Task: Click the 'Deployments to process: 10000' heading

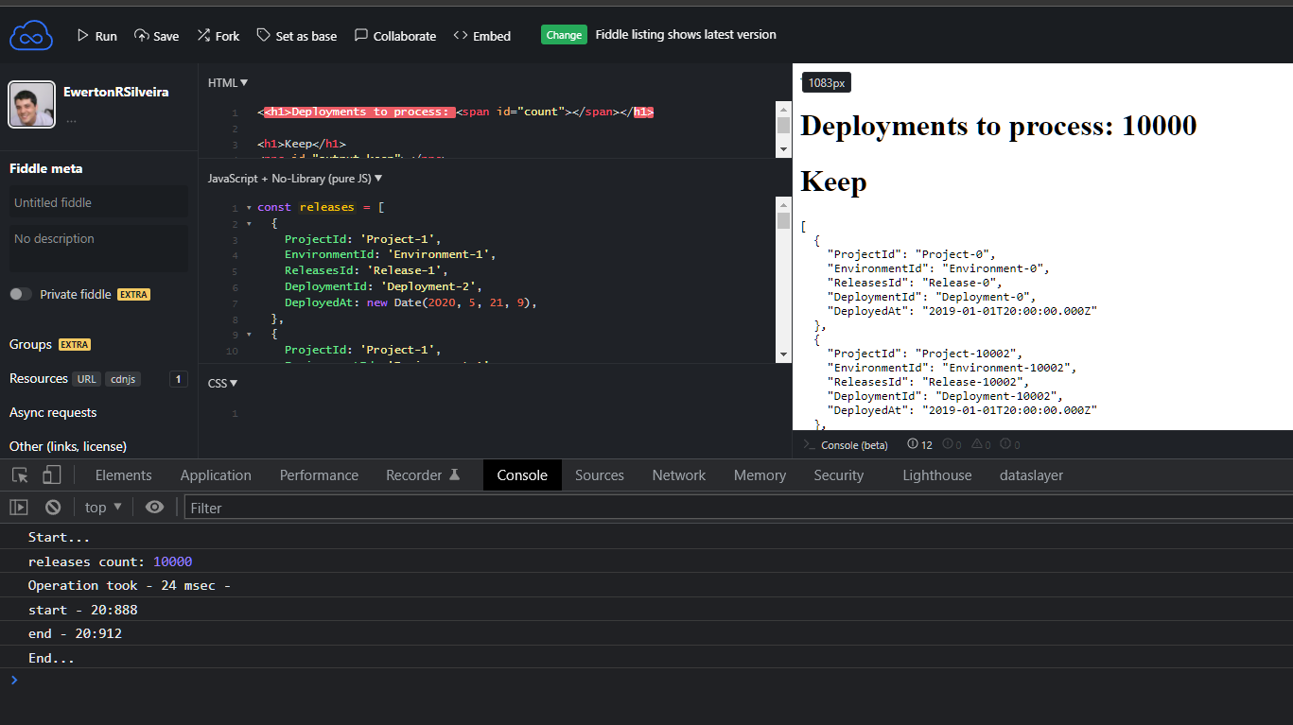Action: tap(998, 125)
